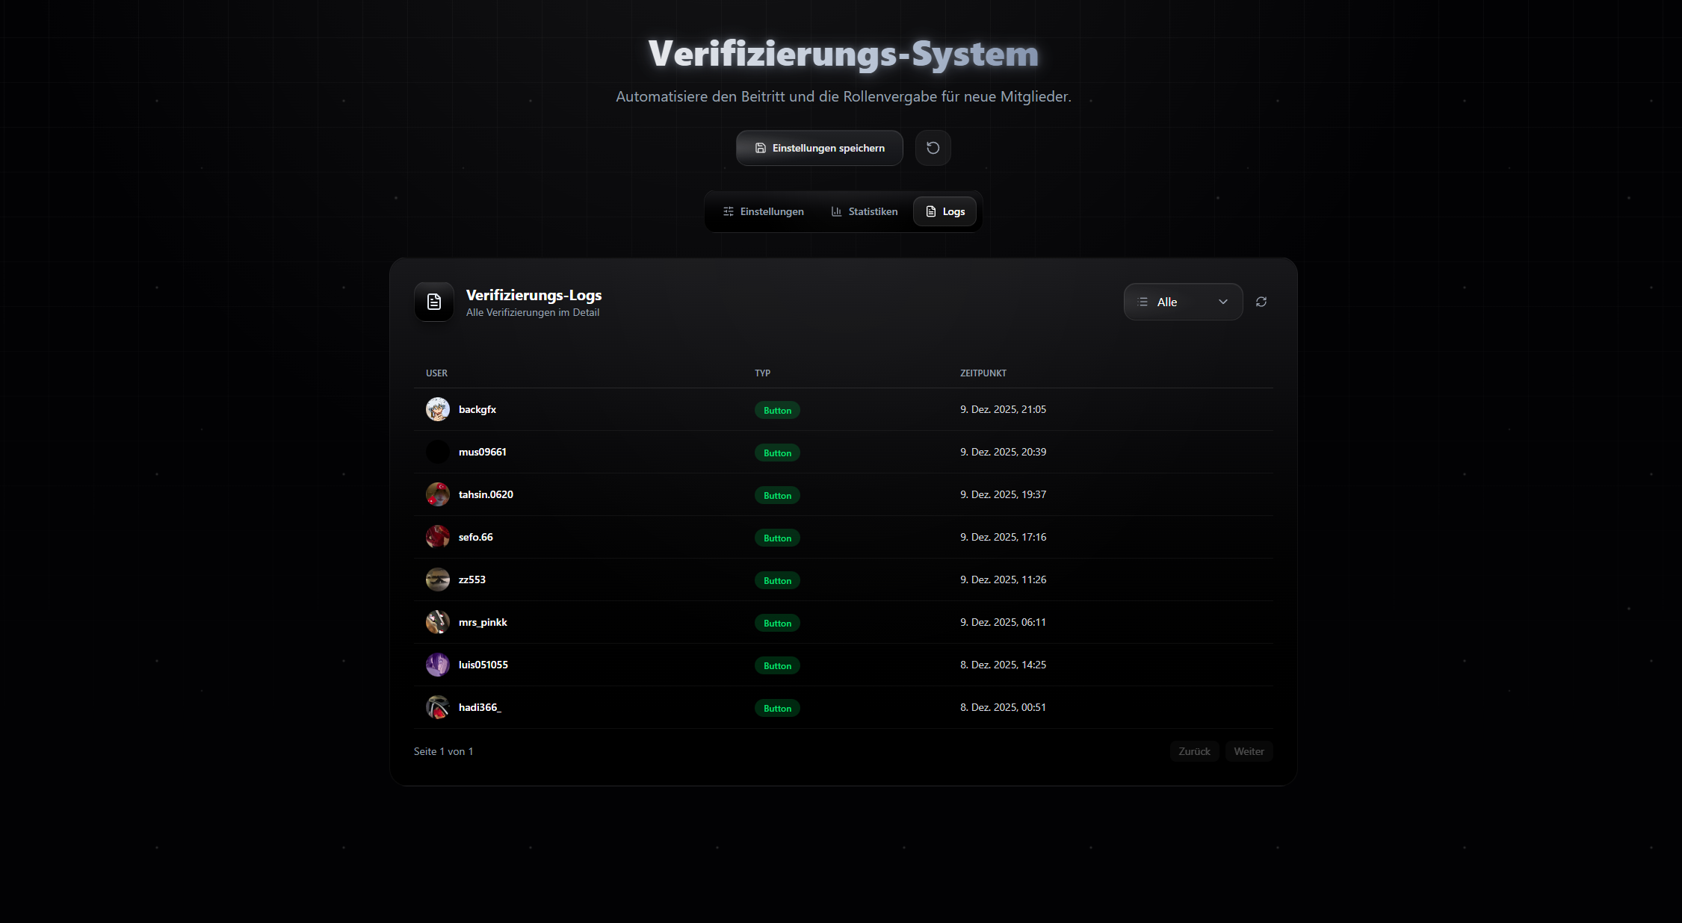Click the Zurück pagination button

pyautogui.click(x=1194, y=751)
